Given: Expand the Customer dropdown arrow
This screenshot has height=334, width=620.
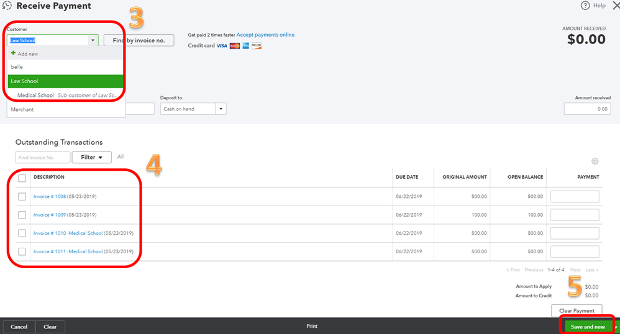Looking at the screenshot, I should pyautogui.click(x=93, y=40).
